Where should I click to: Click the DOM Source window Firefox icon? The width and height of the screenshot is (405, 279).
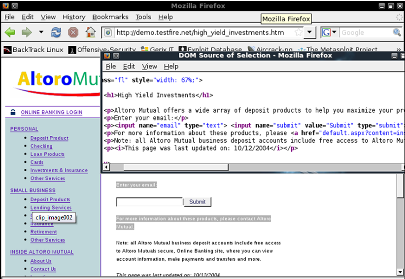coord(107,56)
